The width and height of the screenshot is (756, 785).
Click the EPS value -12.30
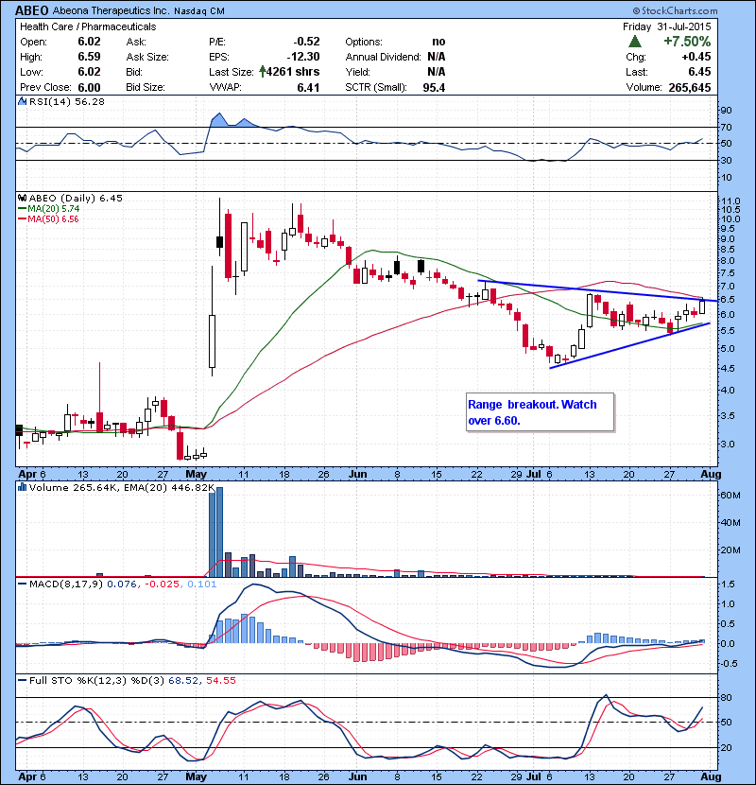[303, 57]
